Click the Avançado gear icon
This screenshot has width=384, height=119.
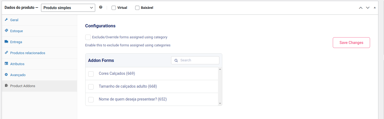point(6,75)
